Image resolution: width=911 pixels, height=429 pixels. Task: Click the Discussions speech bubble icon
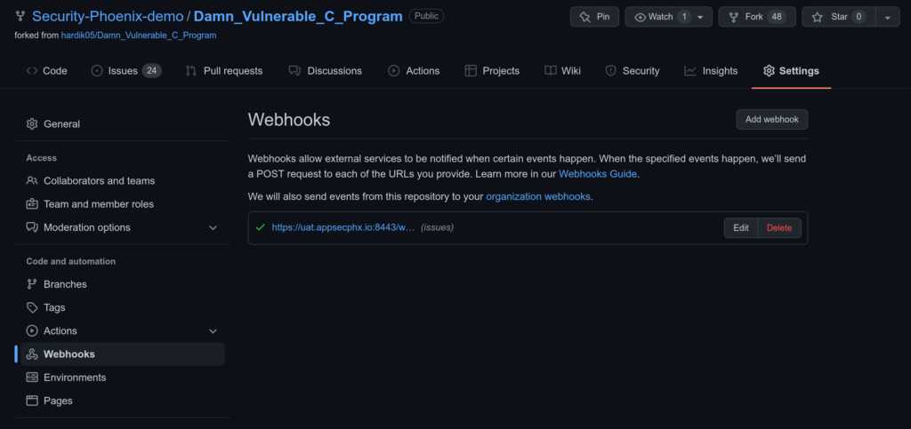tap(294, 71)
